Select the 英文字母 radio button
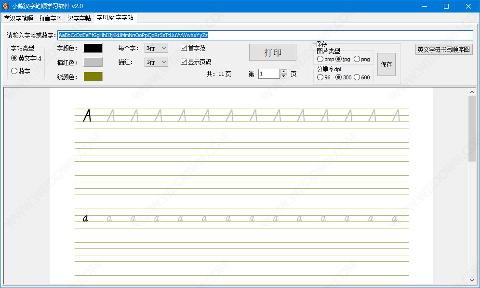The width and height of the screenshot is (480, 288). coord(27,58)
